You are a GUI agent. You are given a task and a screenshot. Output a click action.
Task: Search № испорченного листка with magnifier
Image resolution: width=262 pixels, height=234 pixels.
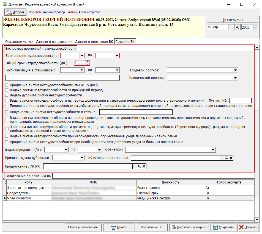click(x=226, y=158)
